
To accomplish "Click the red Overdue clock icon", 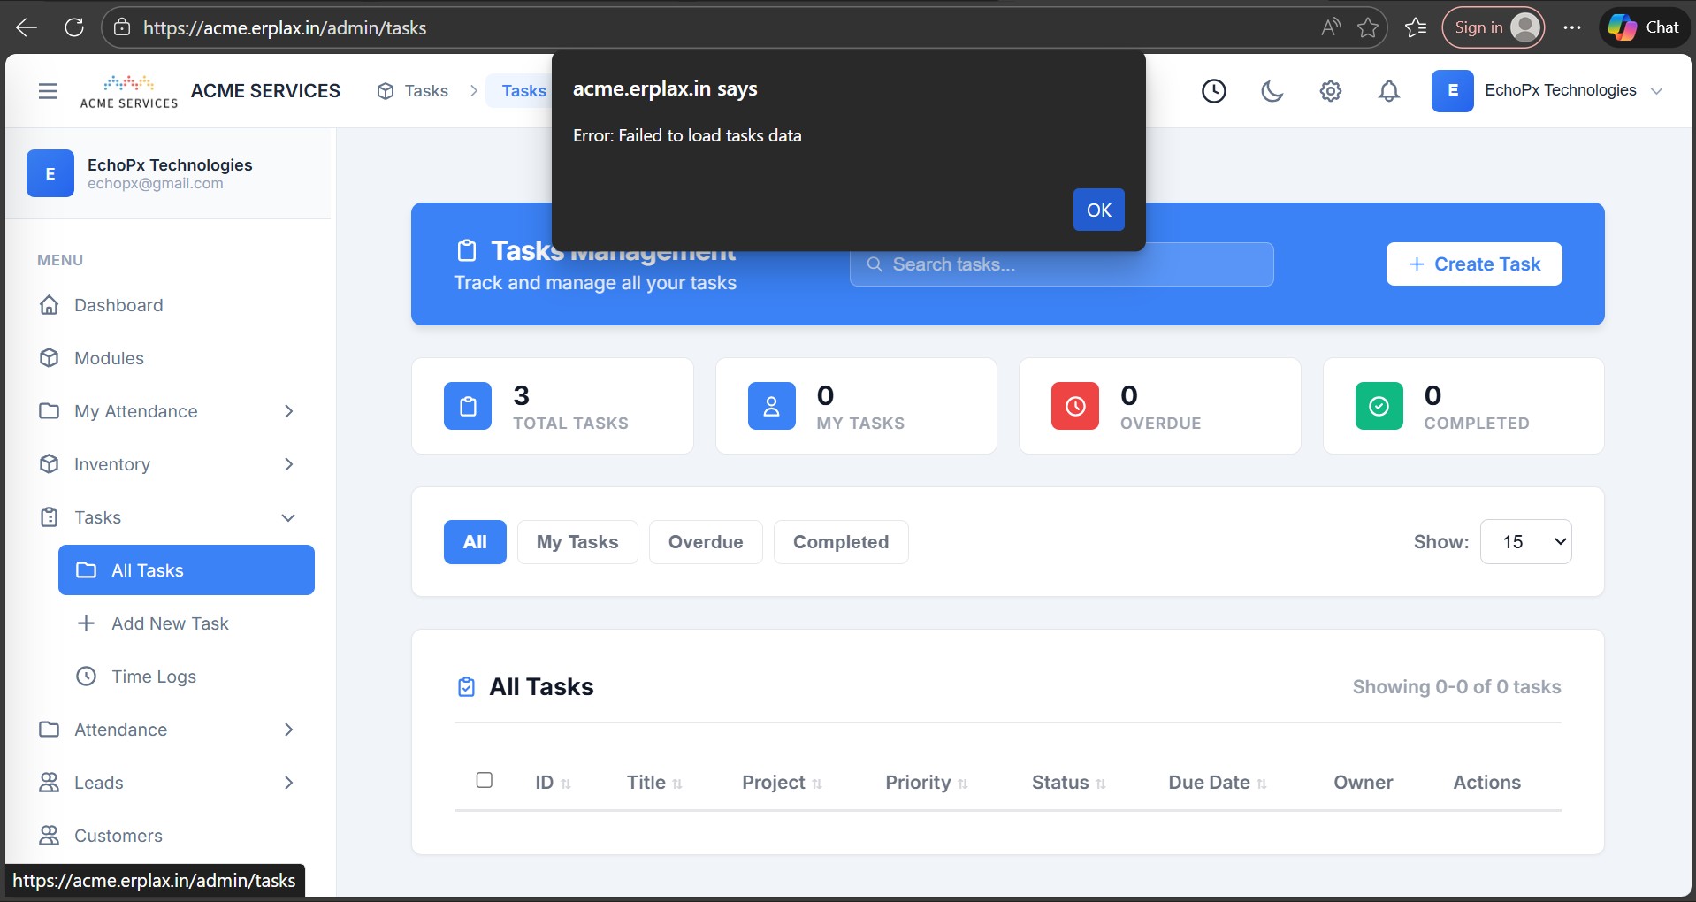I will (x=1074, y=406).
